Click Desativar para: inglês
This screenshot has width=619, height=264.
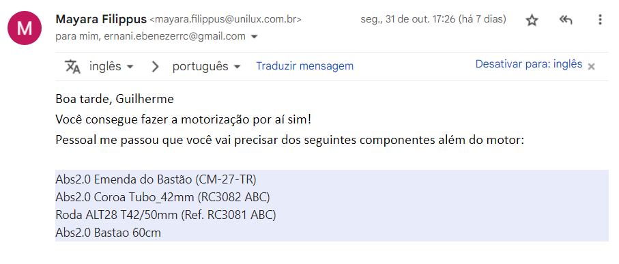point(529,64)
